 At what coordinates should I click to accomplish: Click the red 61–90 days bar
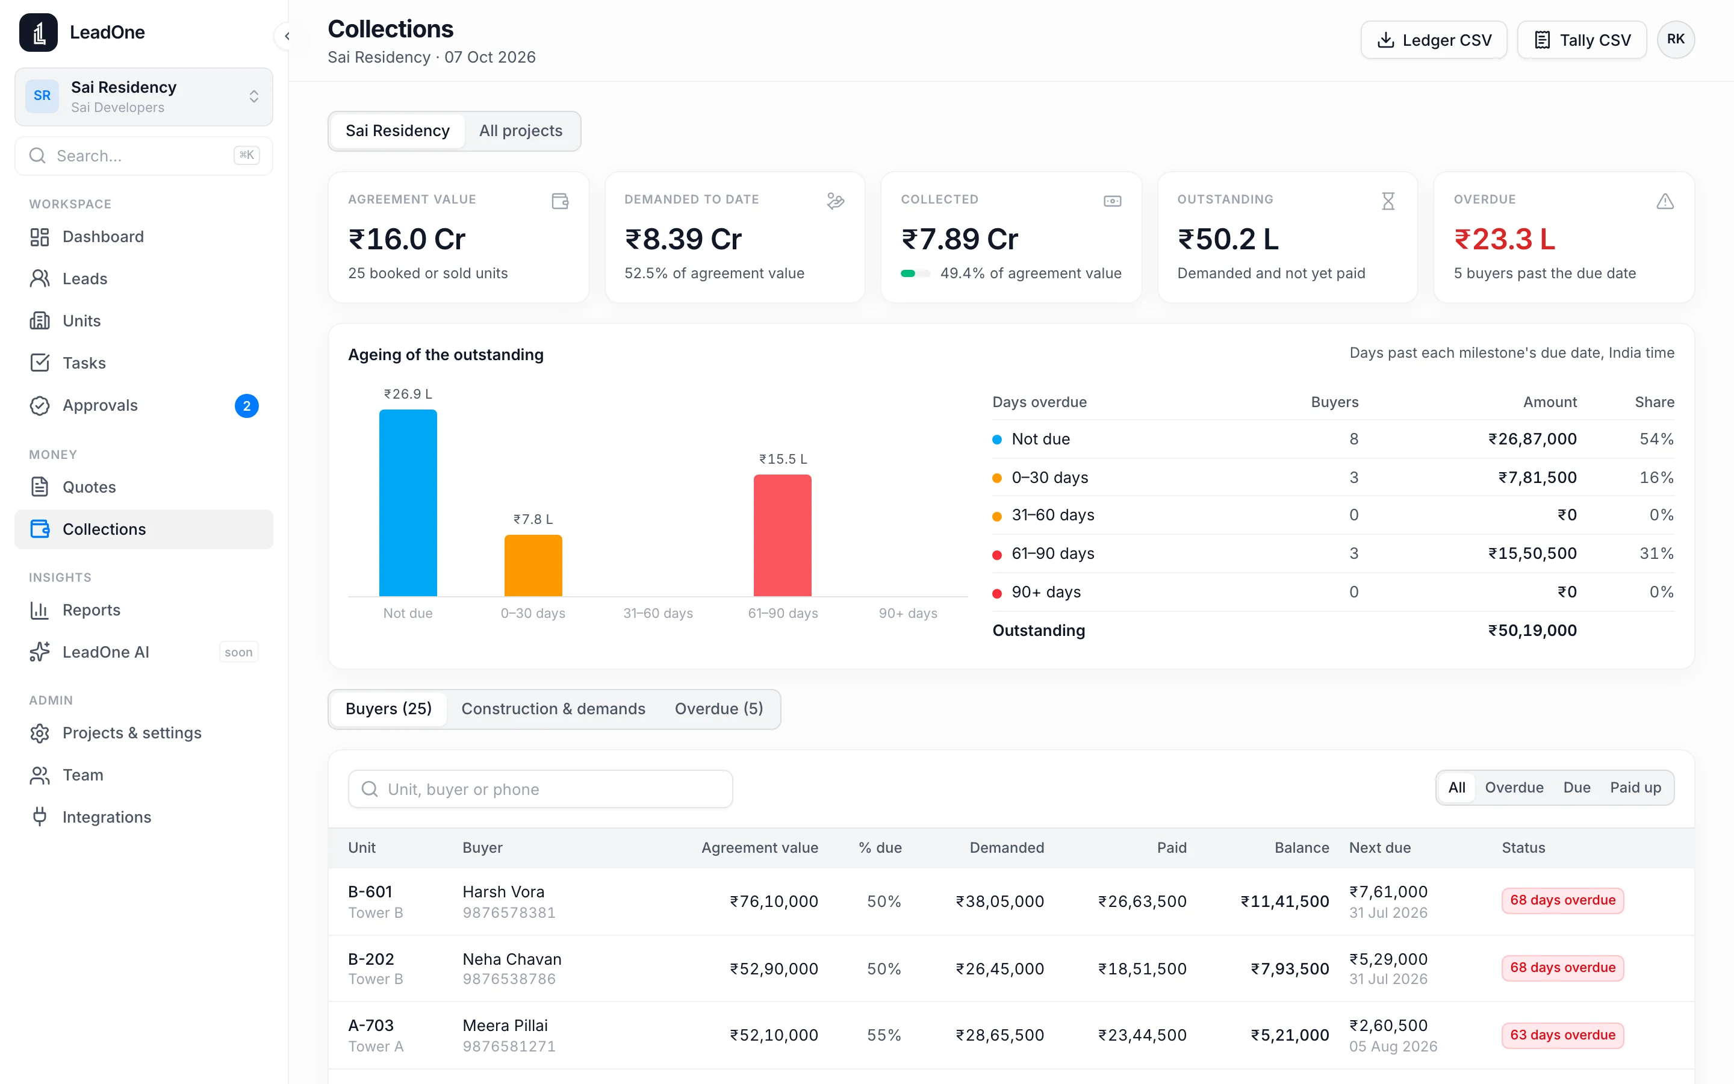tap(783, 535)
